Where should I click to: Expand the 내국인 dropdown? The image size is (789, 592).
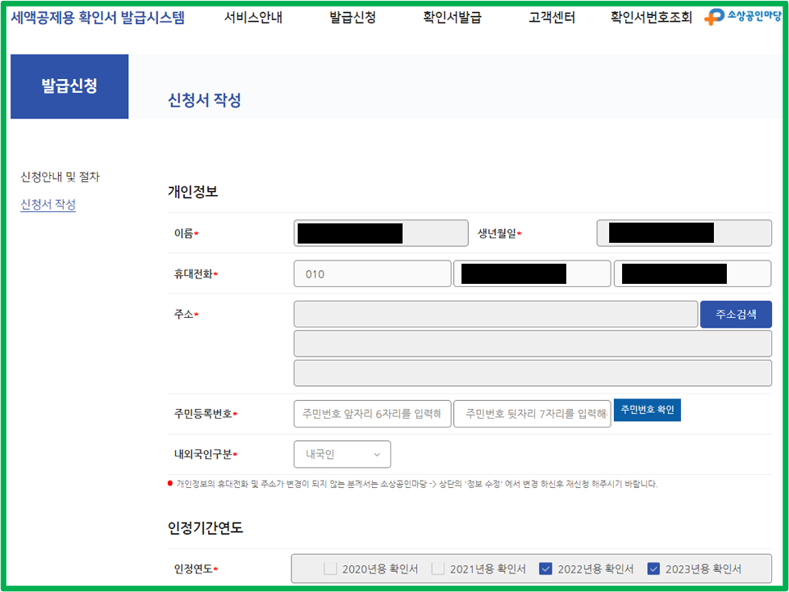click(342, 454)
